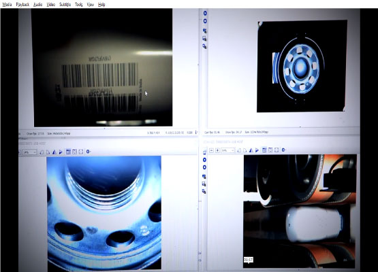This screenshot has height=272, width=378.
Task: Toggle highlighted layout view icon in thread close-up pane
Action: (68, 152)
